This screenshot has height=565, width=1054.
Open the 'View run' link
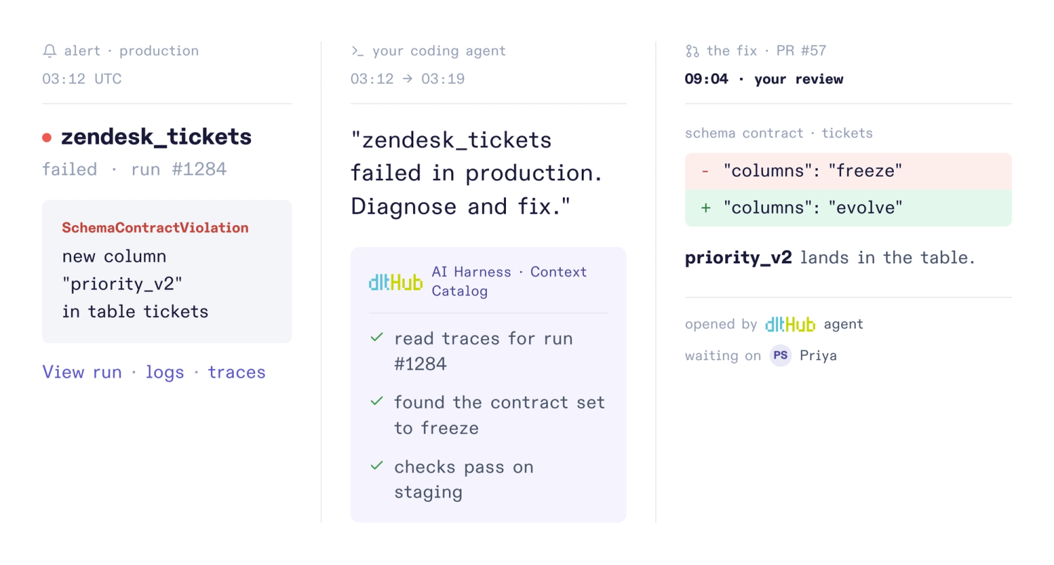point(82,372)
